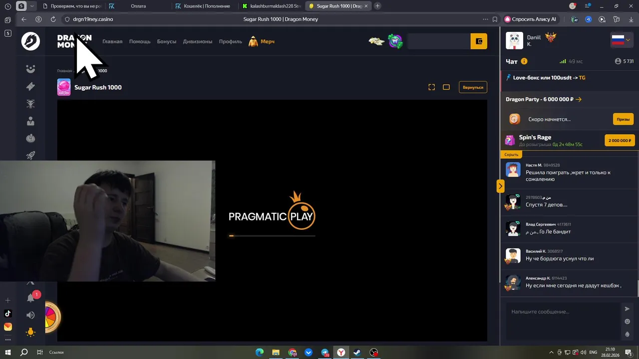
Task: Open the Помощь menu item
Action: (140, 41)
